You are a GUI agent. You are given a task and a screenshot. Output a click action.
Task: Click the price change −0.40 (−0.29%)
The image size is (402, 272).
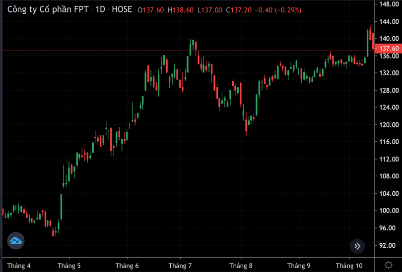[x=278, y=10]
